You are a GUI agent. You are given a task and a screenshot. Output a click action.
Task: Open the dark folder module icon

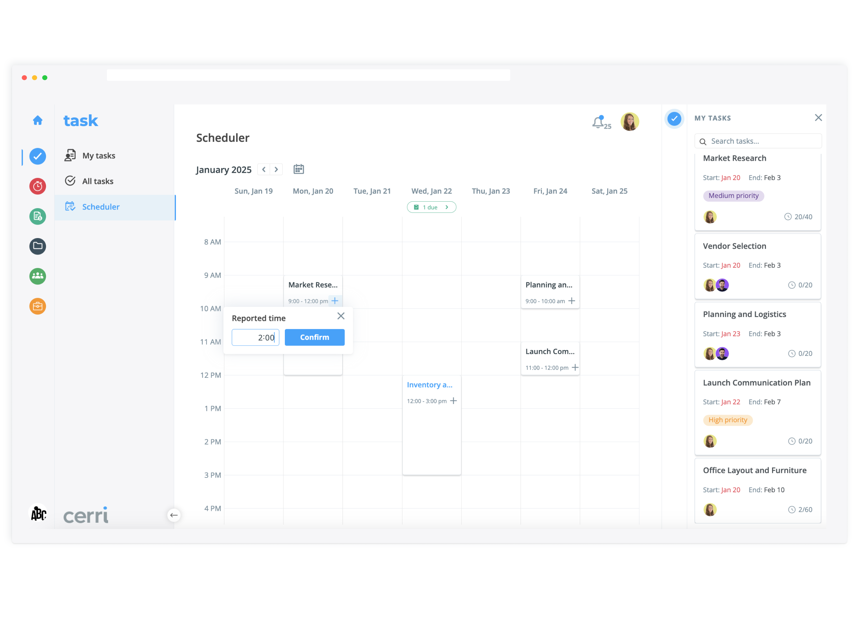coord(37,246)
